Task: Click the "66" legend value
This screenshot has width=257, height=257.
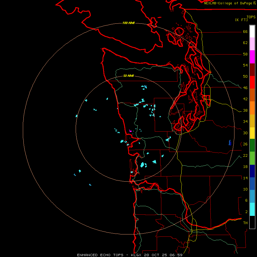Action: 245,31
